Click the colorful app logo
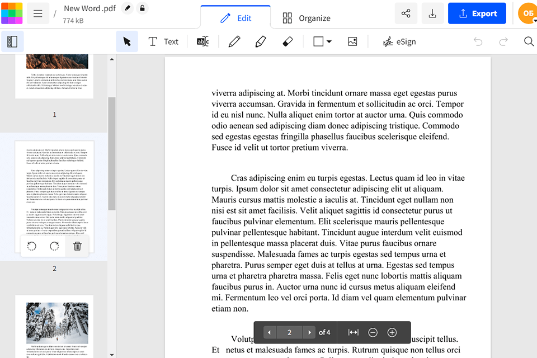Screen dimensions: 537x358 point(12,13)
